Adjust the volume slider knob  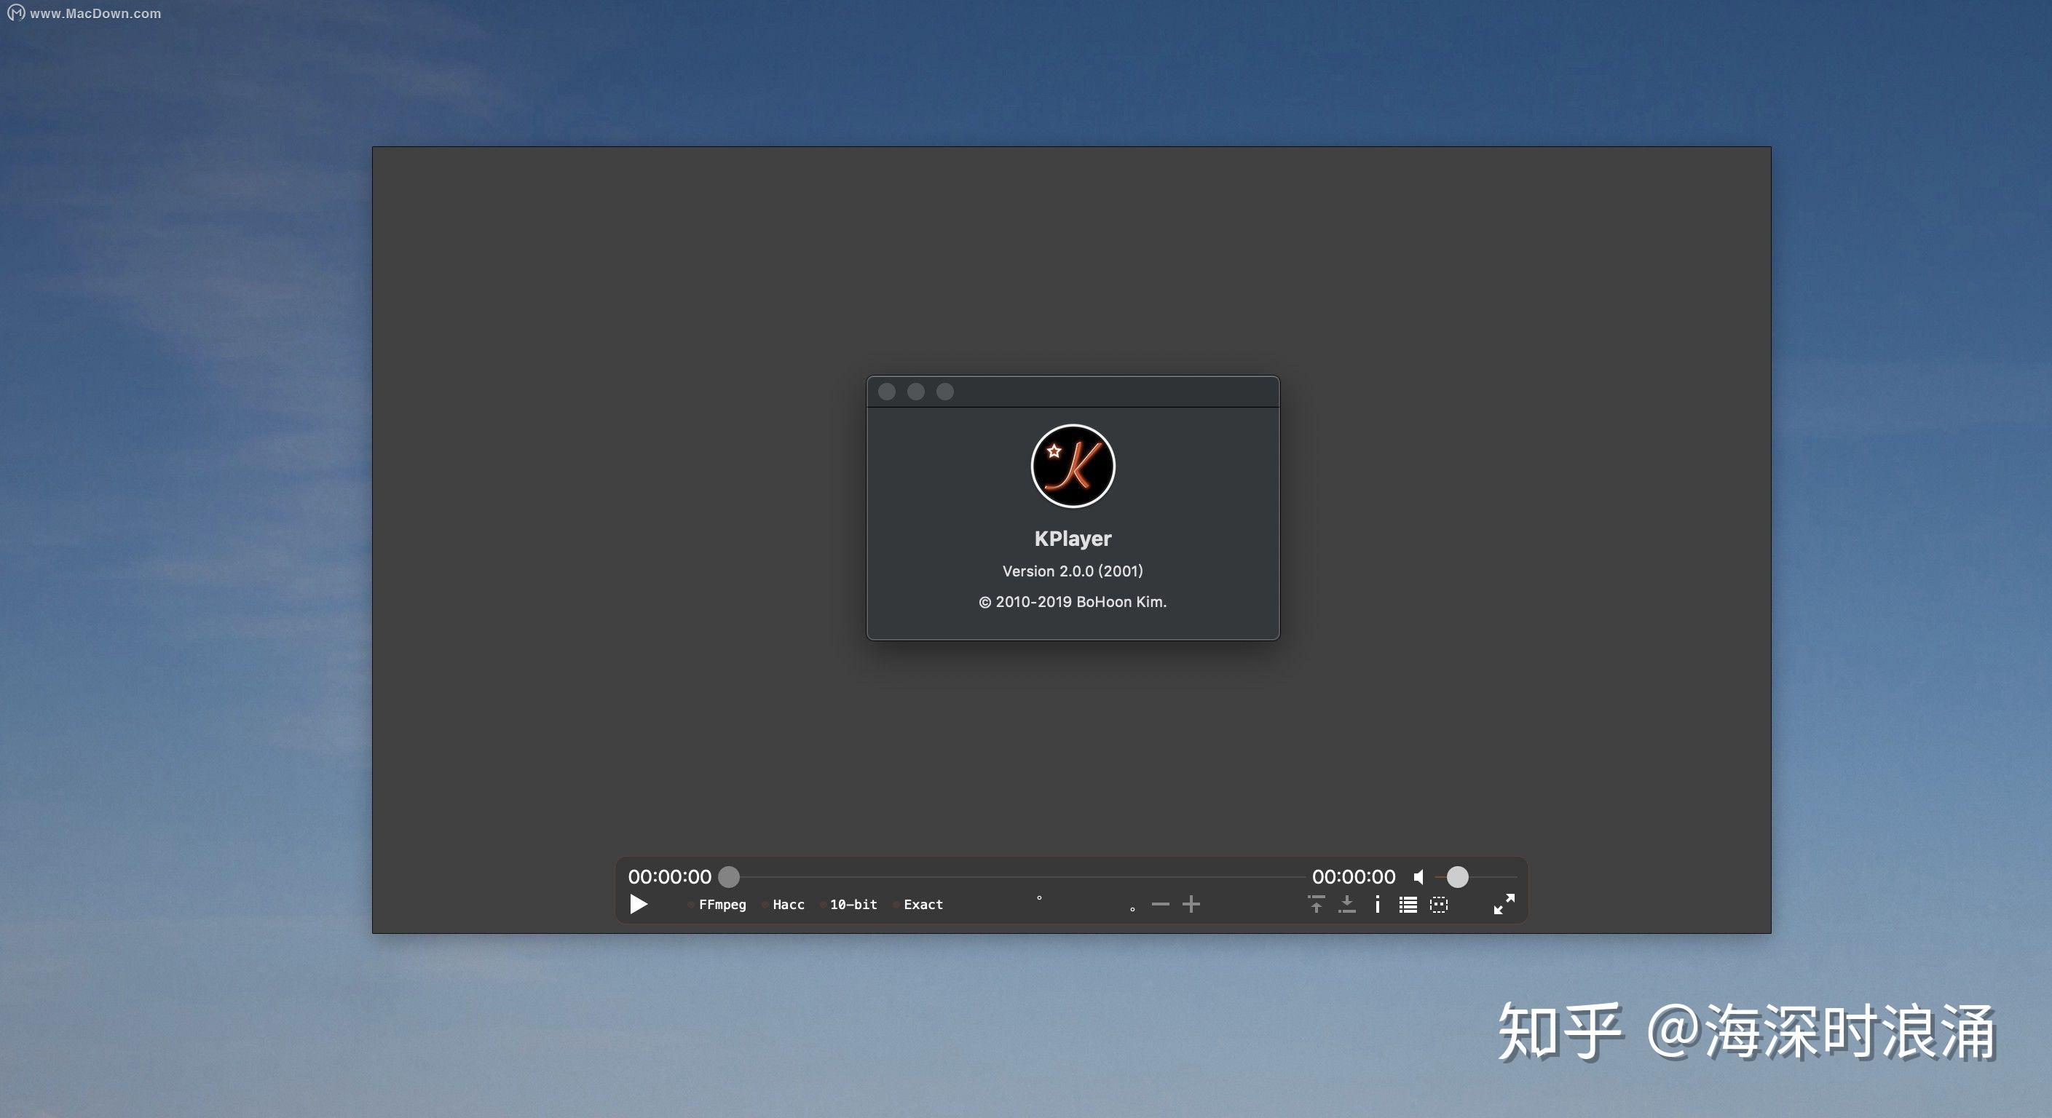tap(1457, 877)
